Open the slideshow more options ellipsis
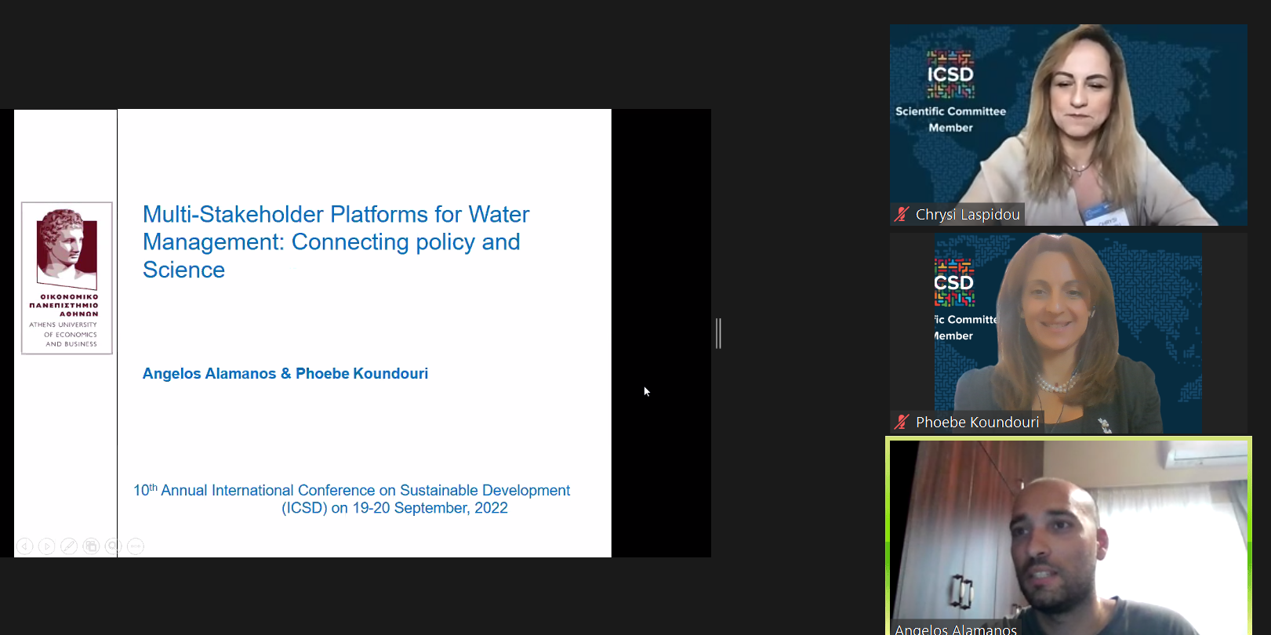Screen dimensions: 1271x635 pyautogui.click(x=136, y=546)
